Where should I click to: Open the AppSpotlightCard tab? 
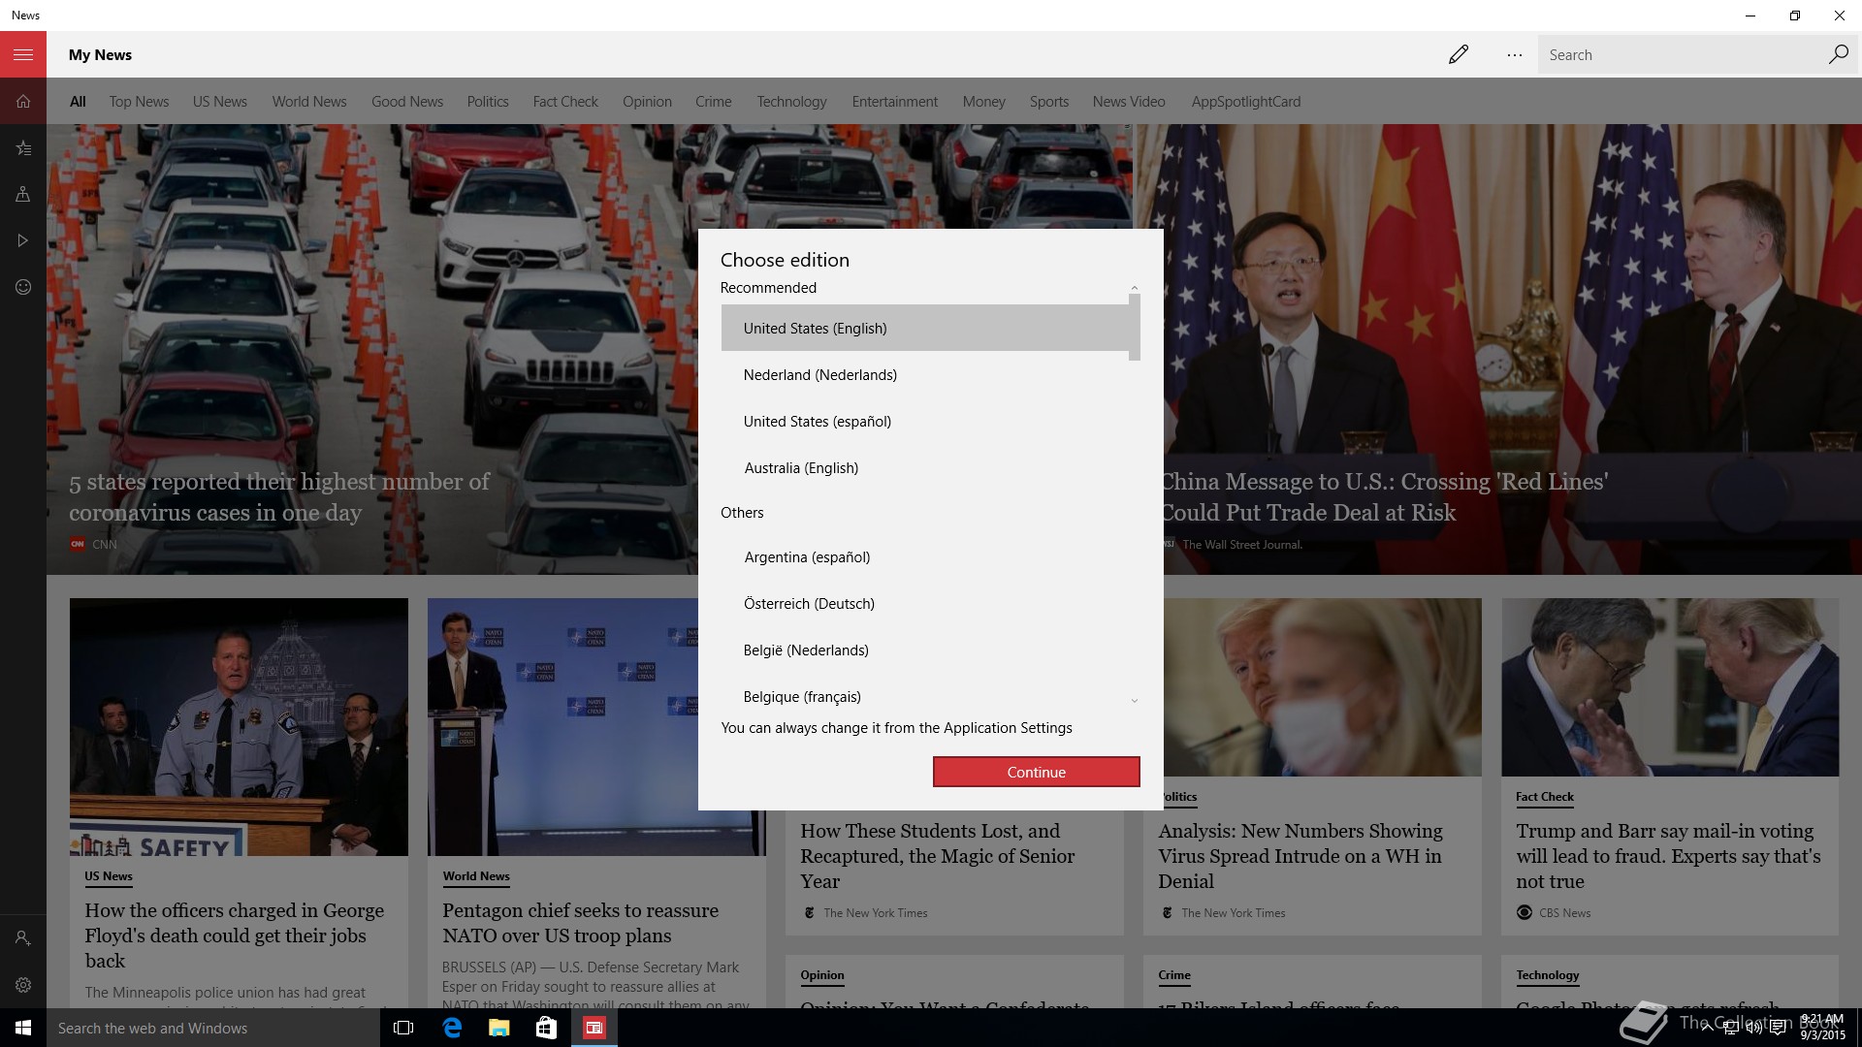click(1246, 102)
